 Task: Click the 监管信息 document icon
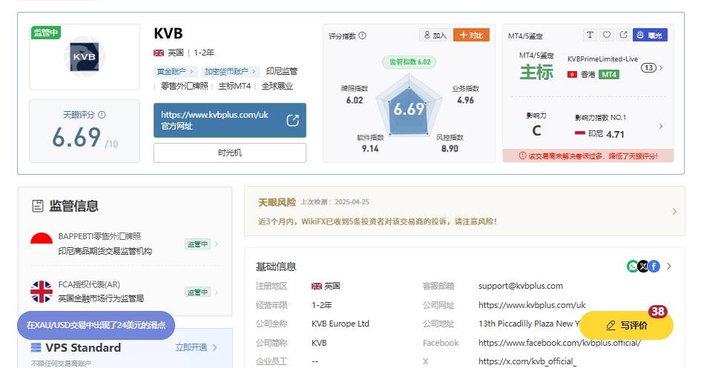tap(38, 206)
